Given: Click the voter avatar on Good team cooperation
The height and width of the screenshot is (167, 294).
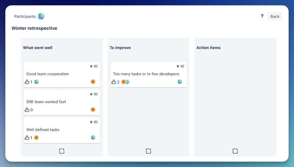Looking at the screenshot, I should coord(36,82).
